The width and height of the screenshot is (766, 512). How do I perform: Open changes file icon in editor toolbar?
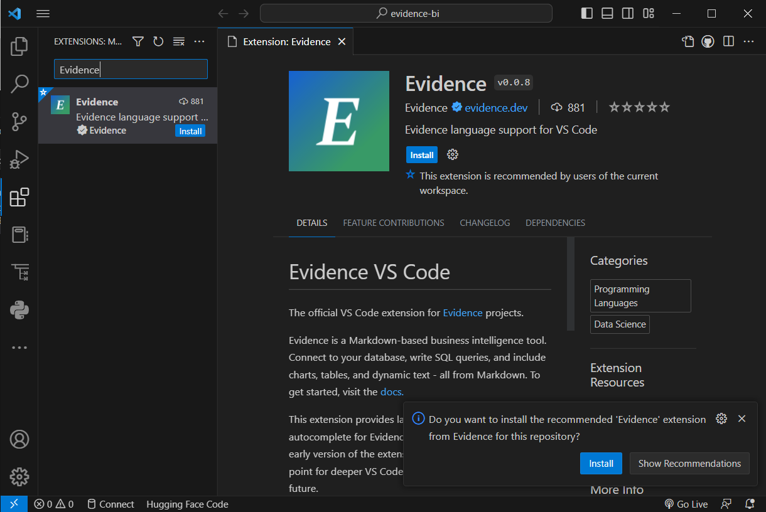pos(688,41)
